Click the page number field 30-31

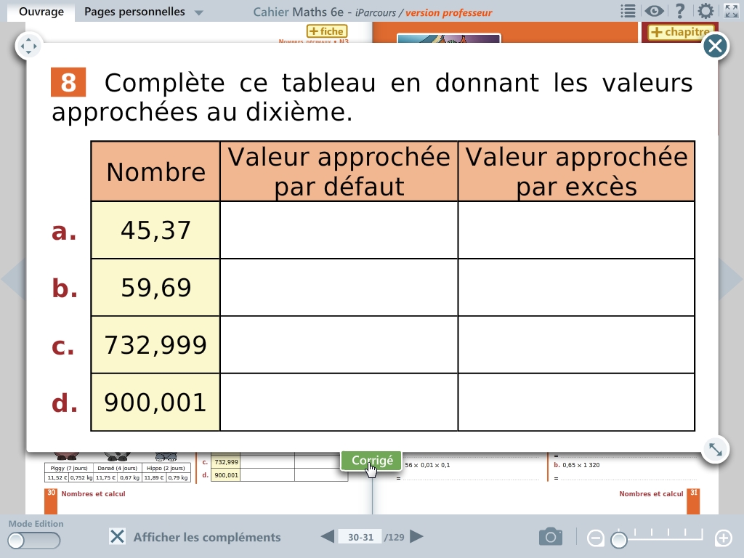(360, 537)
